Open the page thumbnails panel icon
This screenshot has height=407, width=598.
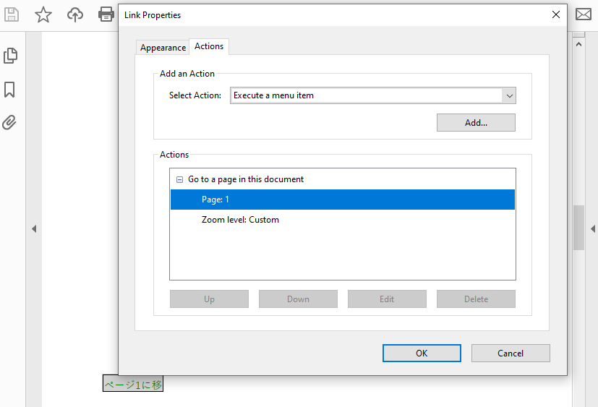pos(10,56)
